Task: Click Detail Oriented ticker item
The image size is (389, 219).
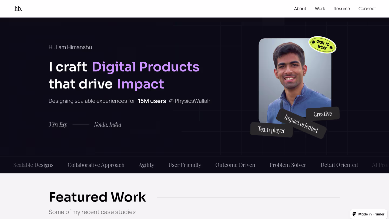Action: (339, 165)
